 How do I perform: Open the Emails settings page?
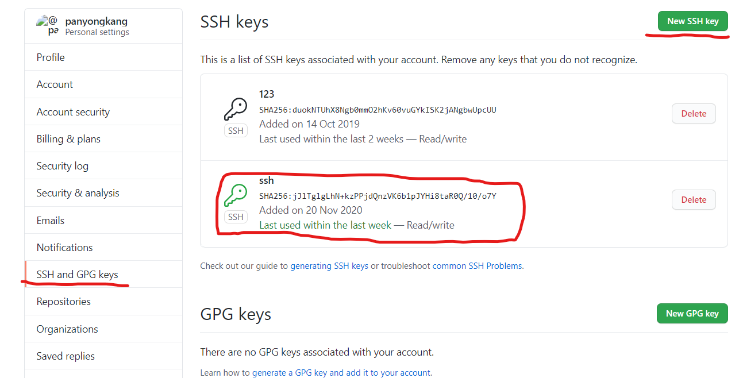click(x=51, y=221)
